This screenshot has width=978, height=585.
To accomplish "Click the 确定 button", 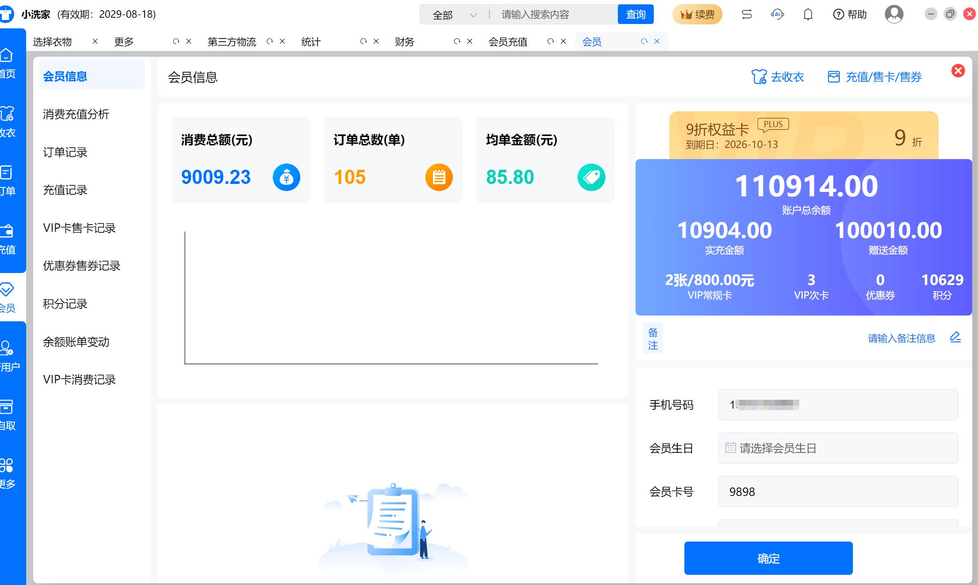I will [x=768, y=558].
